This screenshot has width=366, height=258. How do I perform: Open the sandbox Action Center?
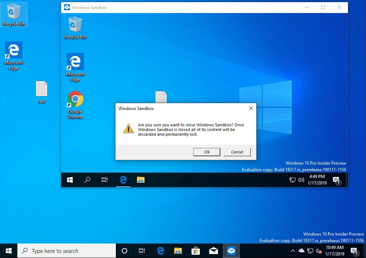[336, 180]
